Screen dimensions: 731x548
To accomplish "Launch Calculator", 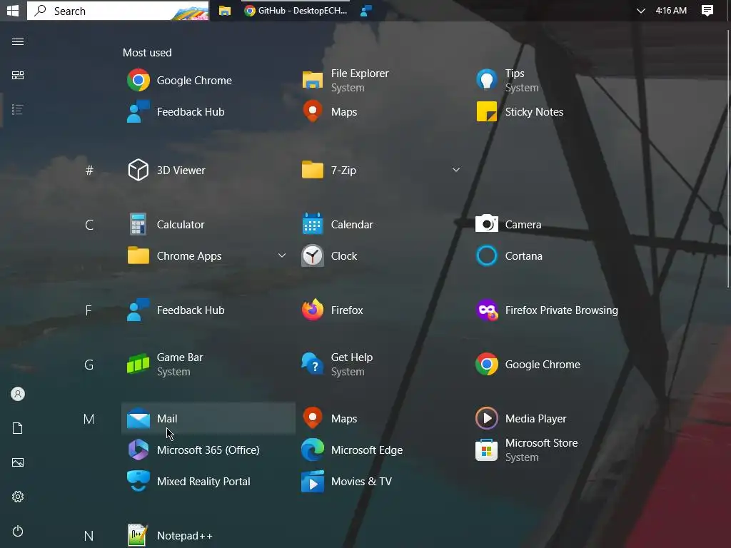I will [208, 225].
